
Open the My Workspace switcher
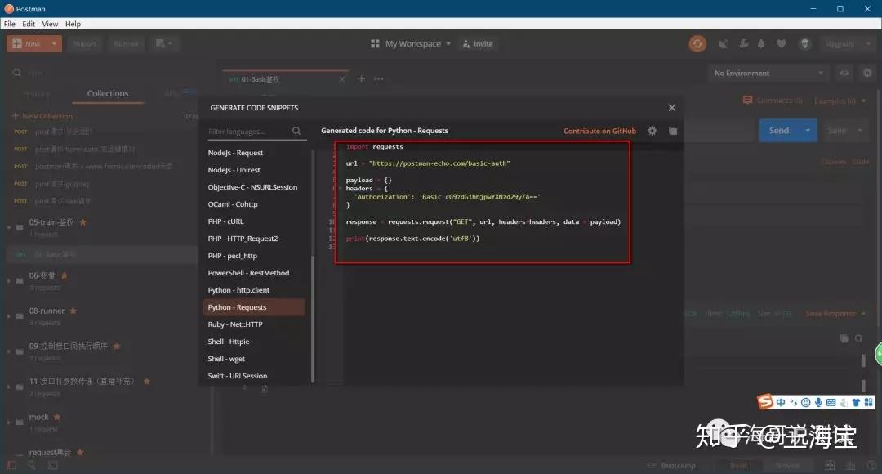click(x=411, y=44)
